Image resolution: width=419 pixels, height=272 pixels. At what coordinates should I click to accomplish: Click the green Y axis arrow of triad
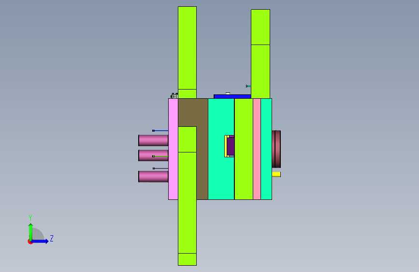tap(31, 232)
